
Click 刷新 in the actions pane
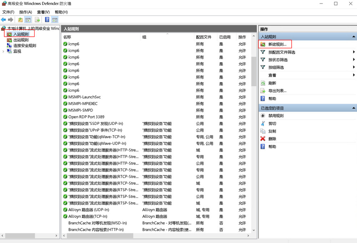272,83
